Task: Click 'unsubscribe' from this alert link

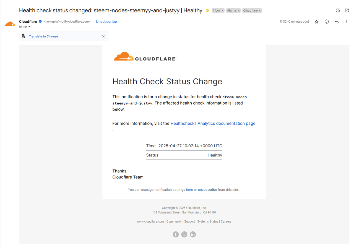Action: [207, 190]
